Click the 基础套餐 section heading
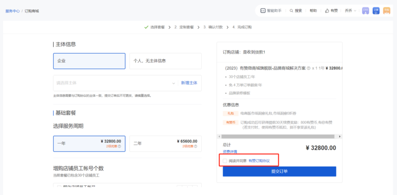397x195 pixels. pyautogui.click(x=66, y=113)
